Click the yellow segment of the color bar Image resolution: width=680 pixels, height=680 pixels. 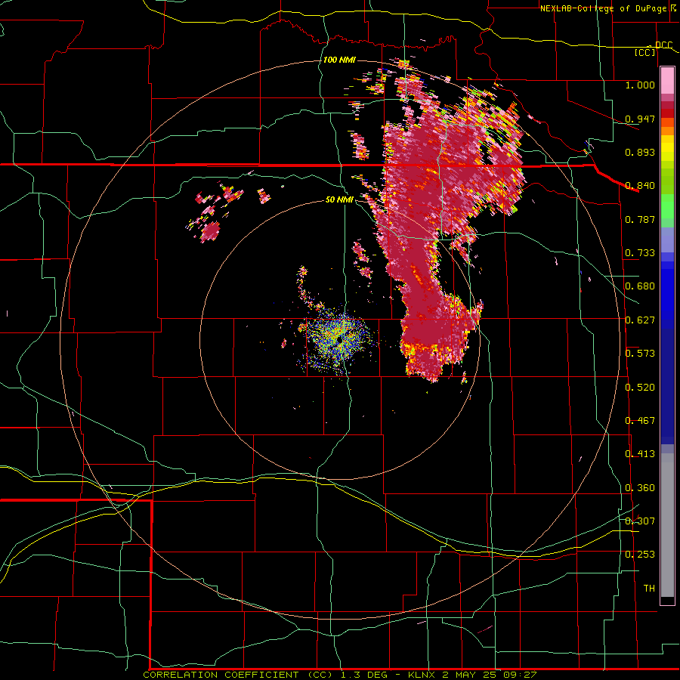(667, 148)
